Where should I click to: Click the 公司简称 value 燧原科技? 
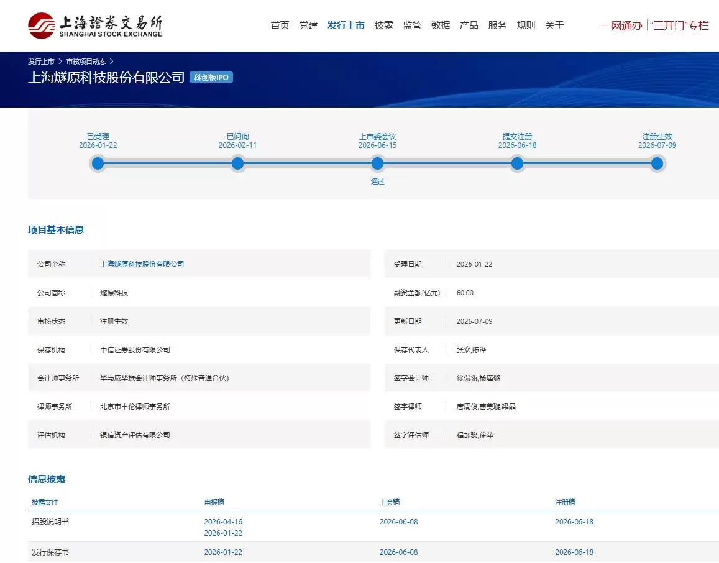coord(114,293)
